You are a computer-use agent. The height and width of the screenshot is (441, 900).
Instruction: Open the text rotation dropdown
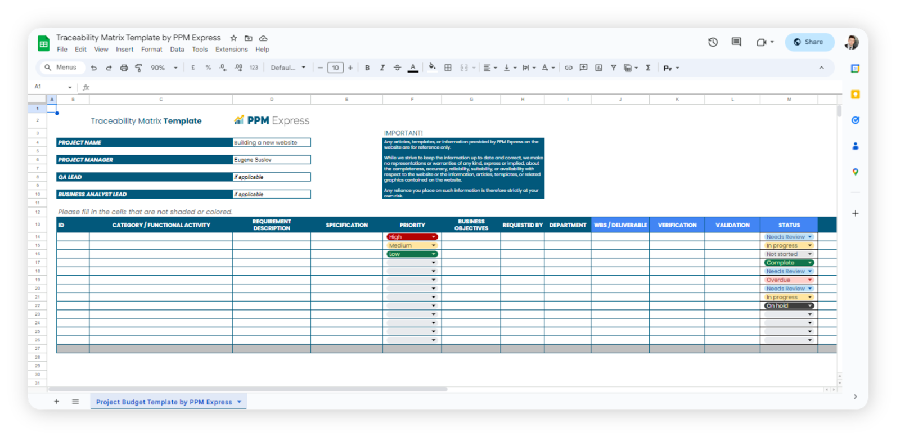pyautogui.click(x=548, y=67)
